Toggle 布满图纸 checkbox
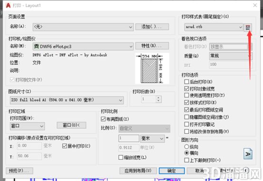The width and height of the screenshot is (263, 181). (103, 119)
